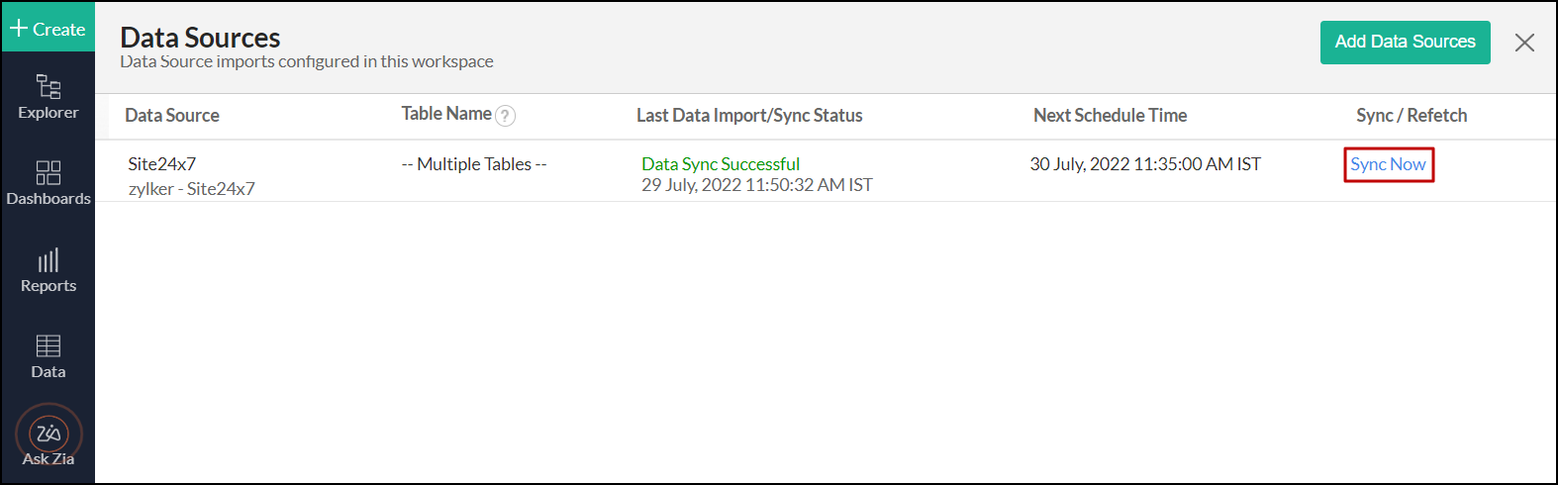Close the Data Sources dialog

coord(1524,43)
